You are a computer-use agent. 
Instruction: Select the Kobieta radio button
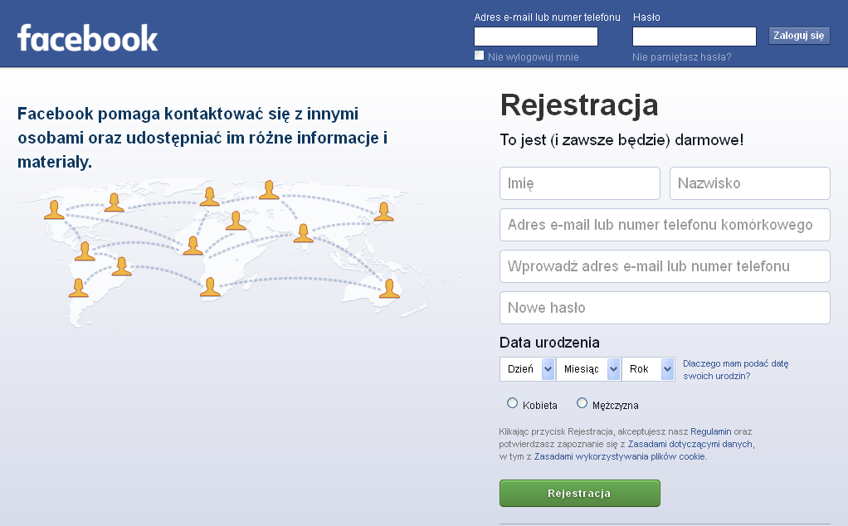coord(512,404)
